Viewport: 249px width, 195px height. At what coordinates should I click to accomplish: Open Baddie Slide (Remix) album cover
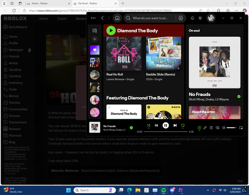(x=163, y=53)
